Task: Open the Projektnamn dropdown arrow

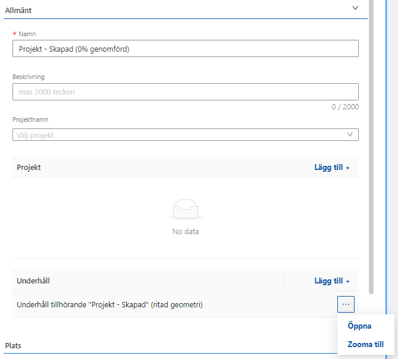Action: pyautogui.click(x=350, y=135)
